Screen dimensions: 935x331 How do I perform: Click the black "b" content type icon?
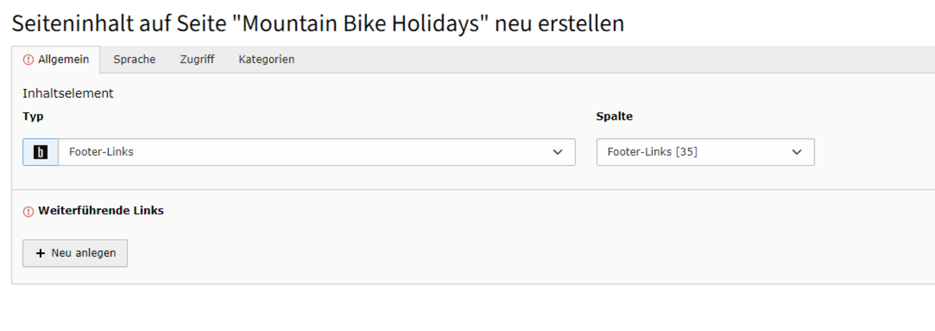[41, 152]
